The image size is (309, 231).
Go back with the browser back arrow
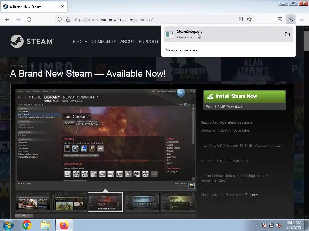[7, 20]
